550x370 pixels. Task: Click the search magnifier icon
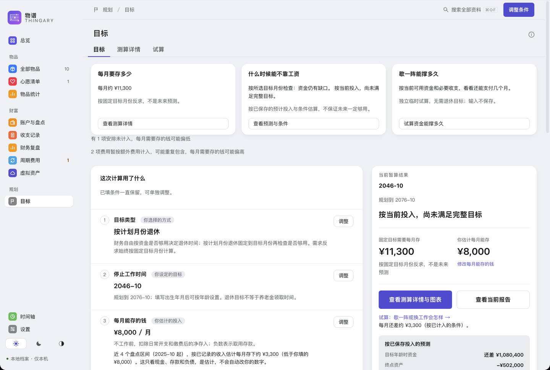coord(446,10)
